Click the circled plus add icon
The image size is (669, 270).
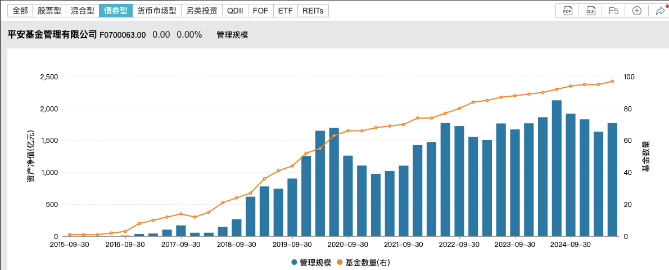click(637, 11)
